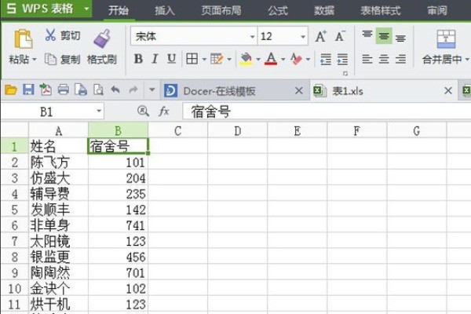Open draw border dropdown arrow

pos(229,59)
